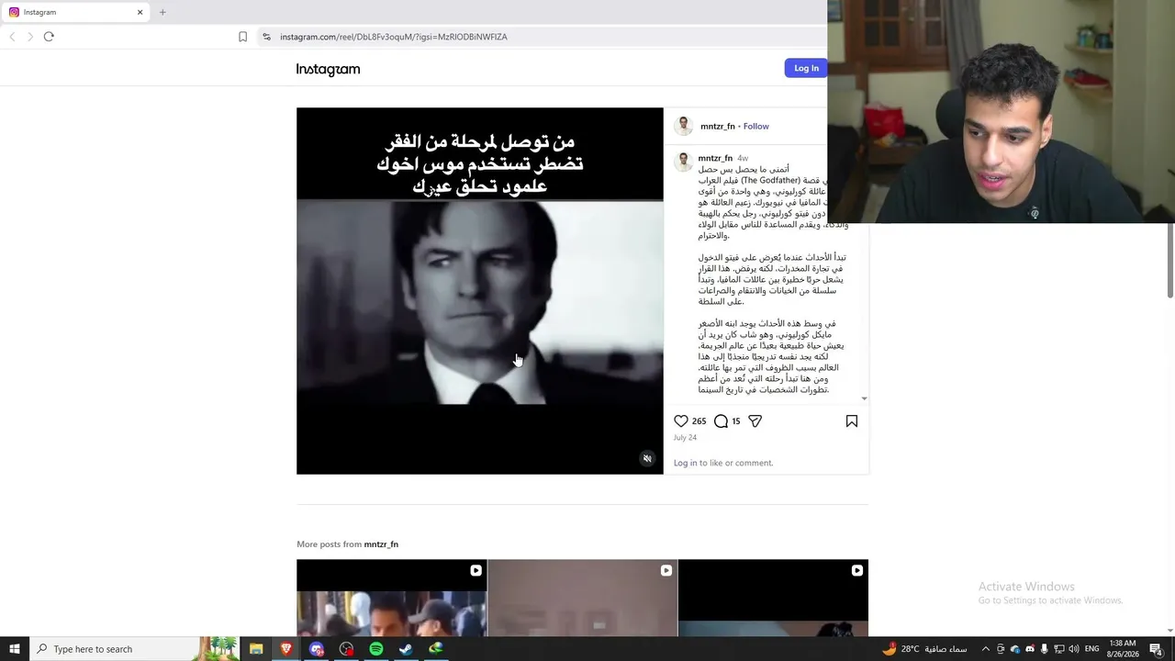Image resolution: width=1175 pixels, height=661 pixels.
Task: Click the 'Log in' link to comment
Action: pyautogui.click(x=685, y=463)
